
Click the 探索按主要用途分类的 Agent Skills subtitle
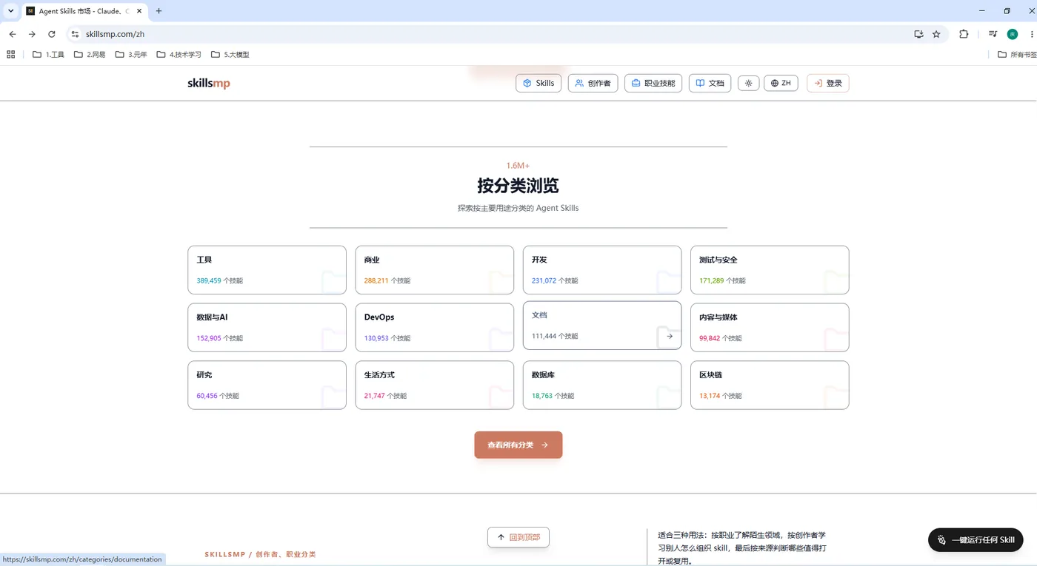[518, 208]
